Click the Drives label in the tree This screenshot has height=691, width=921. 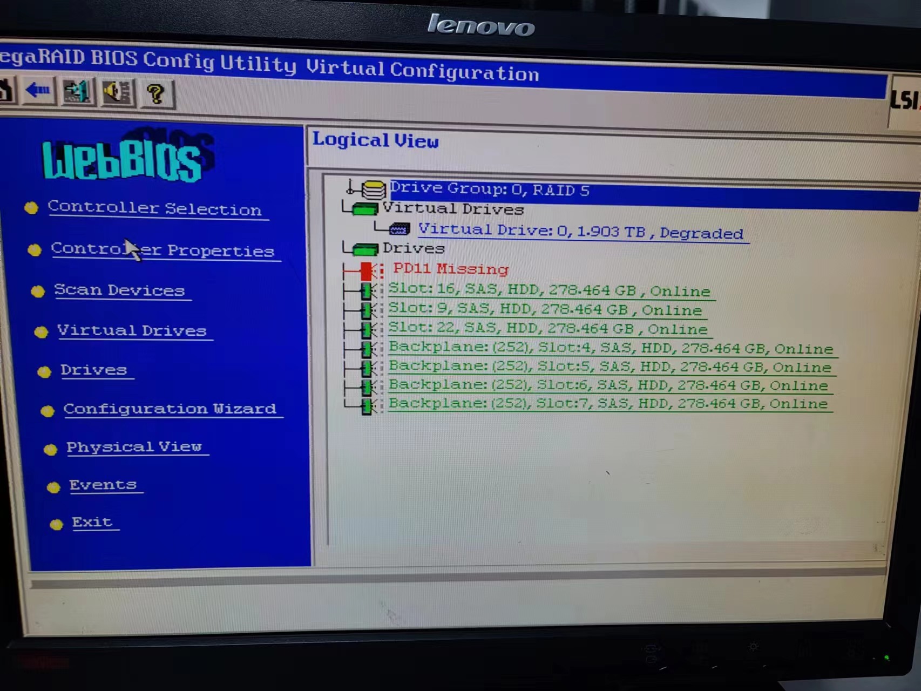coord(414,248)
